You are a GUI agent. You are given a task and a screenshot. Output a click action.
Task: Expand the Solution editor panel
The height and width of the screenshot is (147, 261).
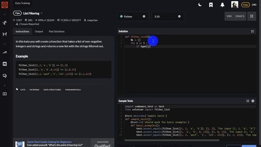coord(252,31)
